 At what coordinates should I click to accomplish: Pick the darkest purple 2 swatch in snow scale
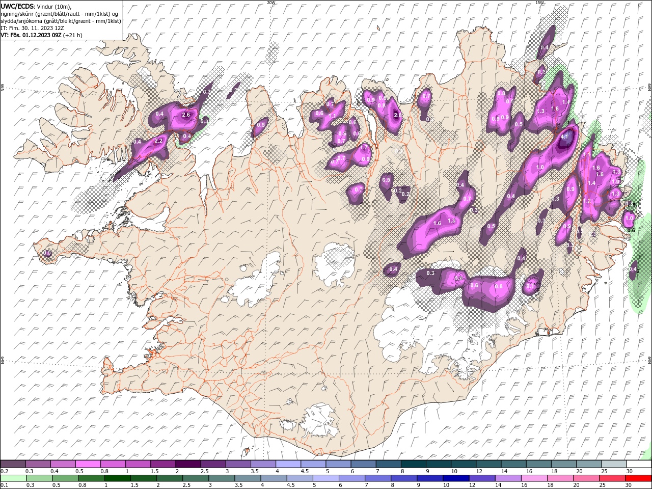tap(187, 464)
